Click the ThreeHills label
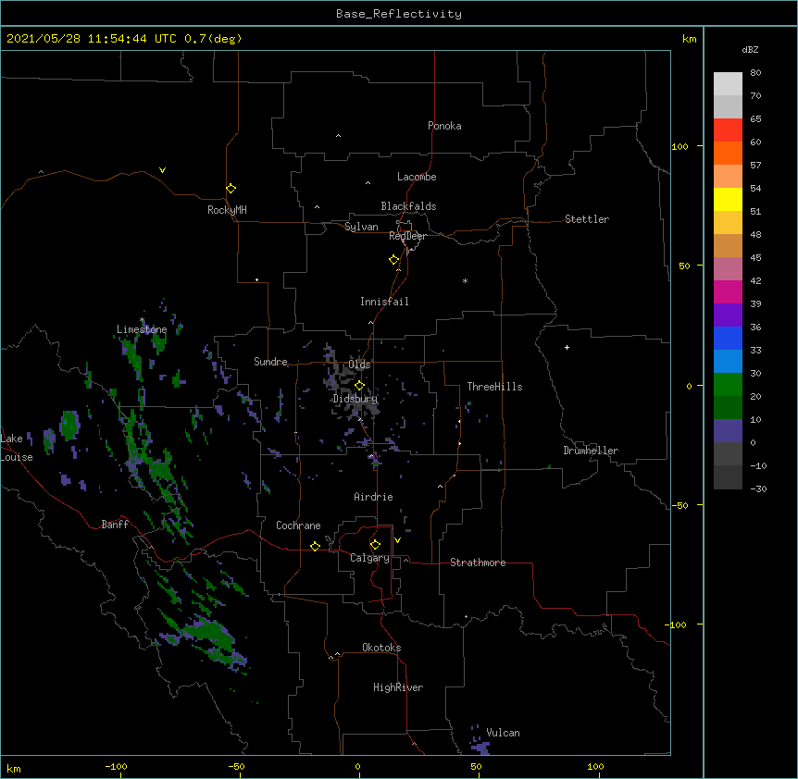The width and height of the screenshot is (798, 779). [494, 387]
